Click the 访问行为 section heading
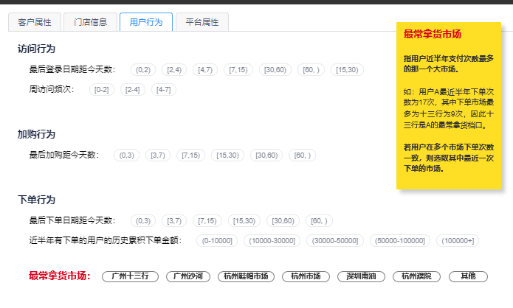Image resolution: width=513 pixels, height=308 pixels. pos(36,49)
